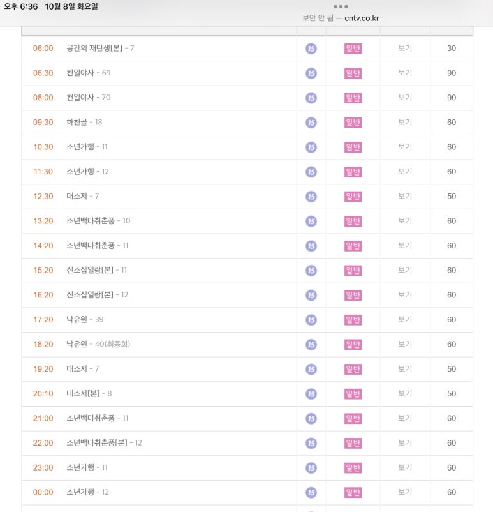Click the 60 duration in the 21:00 row
The image size is (493, 512).
(452, 418)
